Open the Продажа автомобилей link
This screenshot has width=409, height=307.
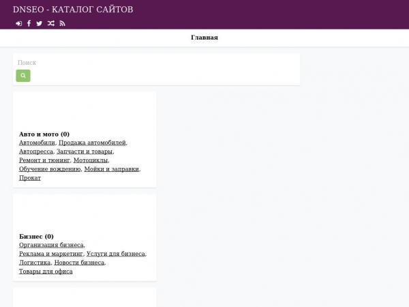(x=92, y=143)
